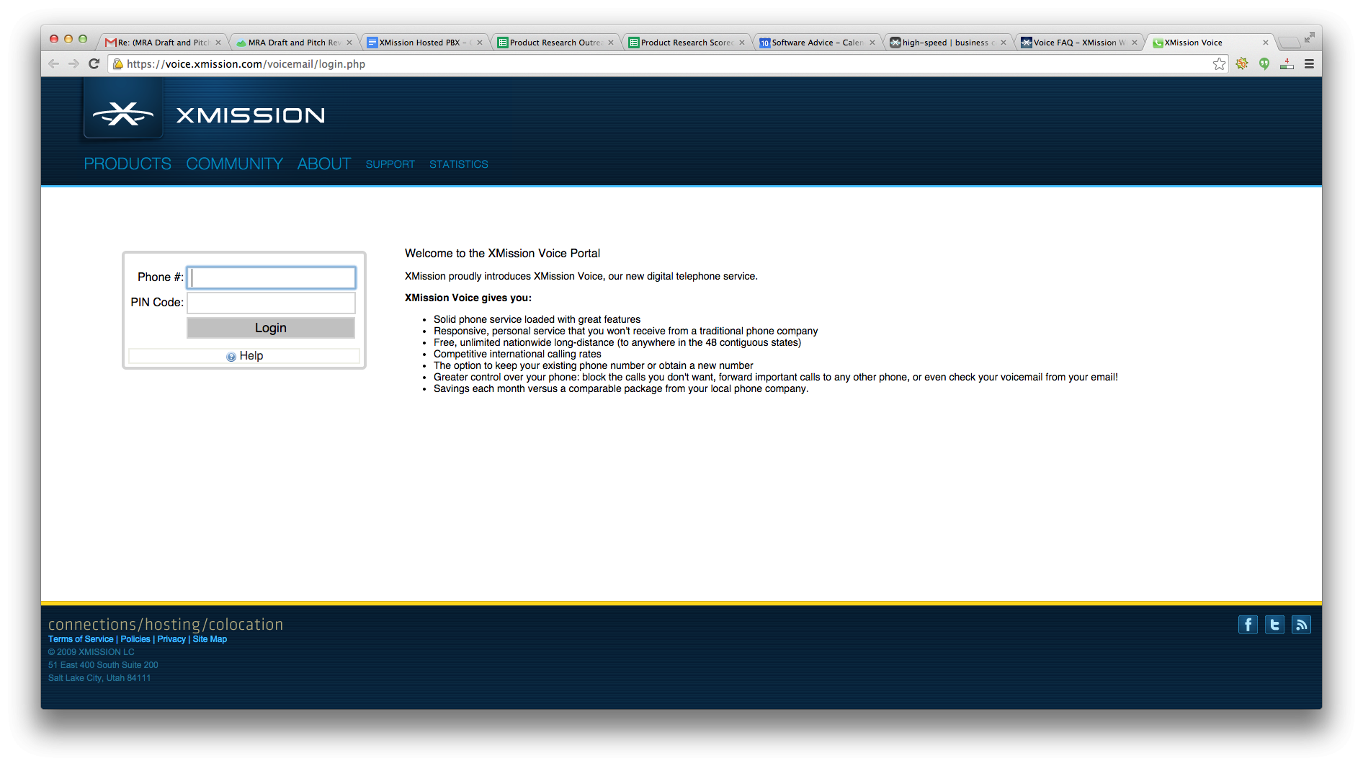
Task: Switch to the Gmail MRA Draft tab
Action: [x=164, y=43]
